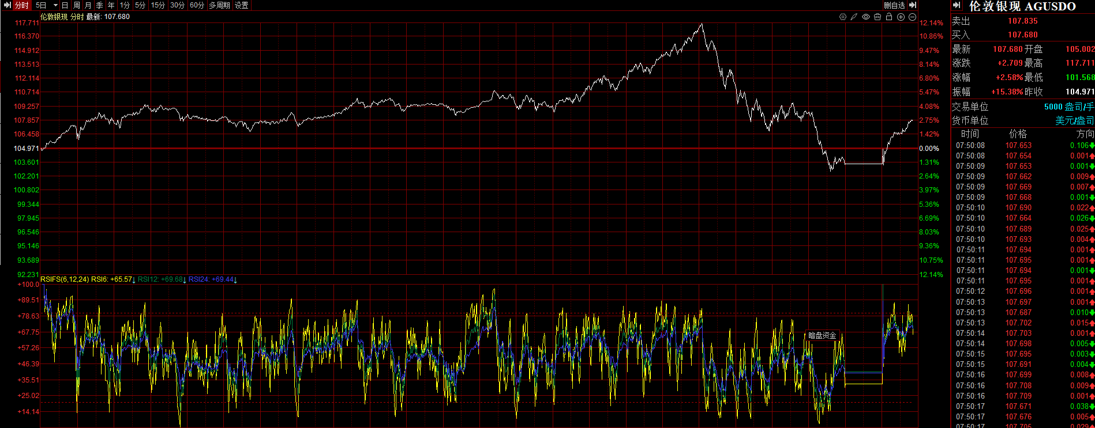Click the 暗盘资金 label on RSI chart
Viewport: 1095px width, 428px height.
[x=822, y=335]
